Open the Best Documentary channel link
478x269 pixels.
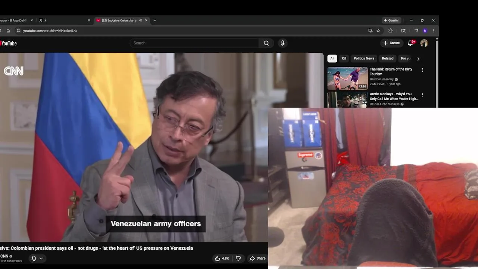pos(382,79)
